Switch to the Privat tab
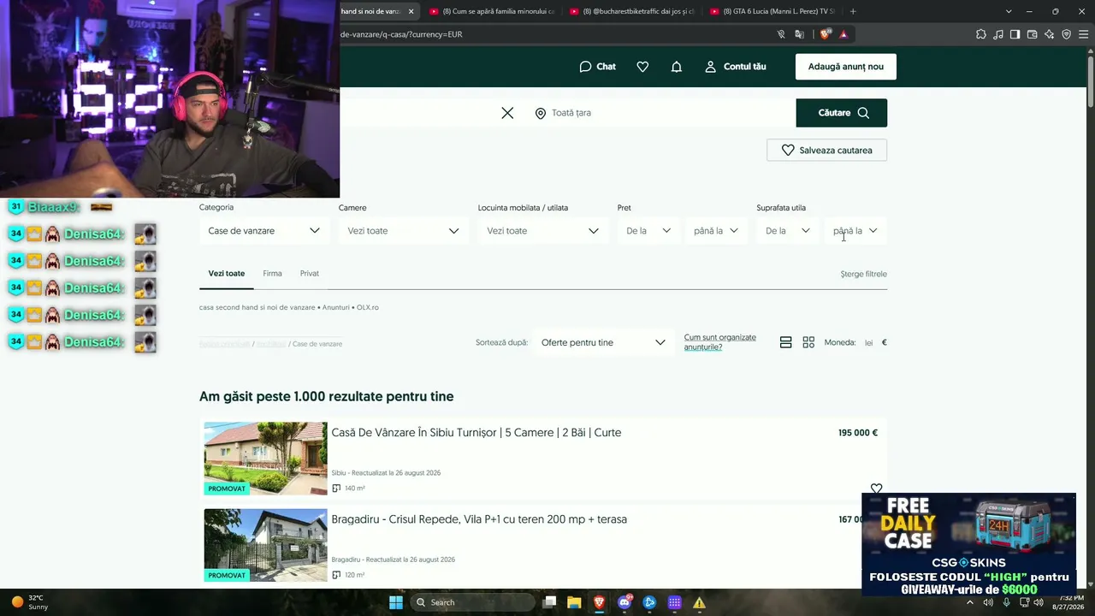Image resolution: width=1095 pixels, height=616 pixels. [310, 274]
